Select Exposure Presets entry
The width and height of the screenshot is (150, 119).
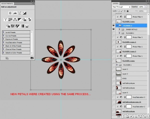pos(16,39)
